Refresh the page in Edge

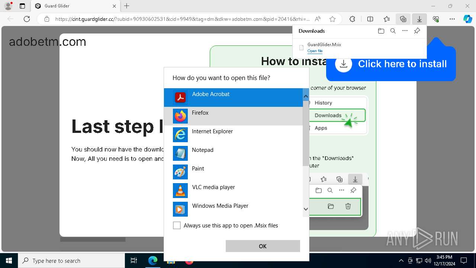pyautogui.click(x=27, y=19)
